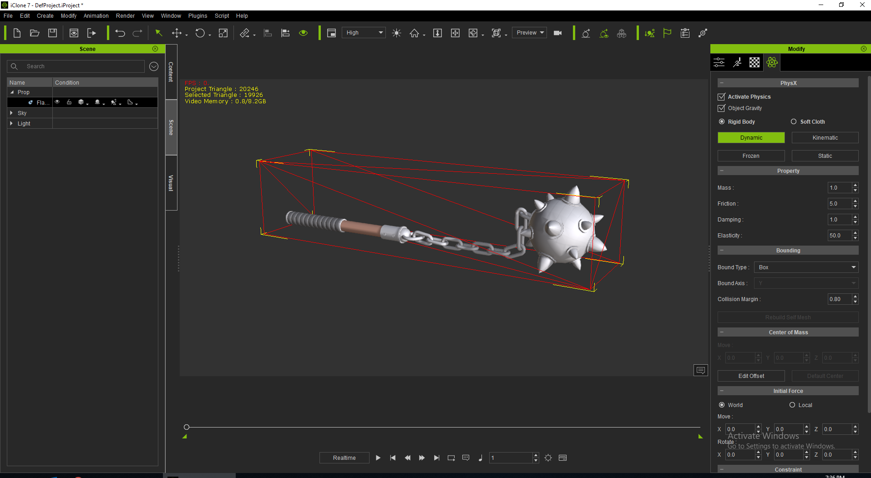The width and height of the screenshot is (871, 478).
Task: Activate the Move object tool
Action: click(177, 33)
